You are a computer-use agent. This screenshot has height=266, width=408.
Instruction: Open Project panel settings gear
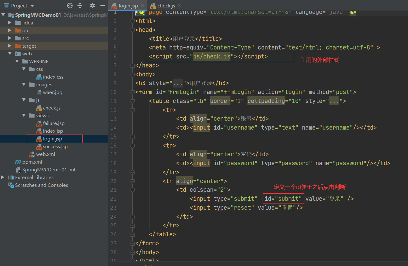(92, 6)
